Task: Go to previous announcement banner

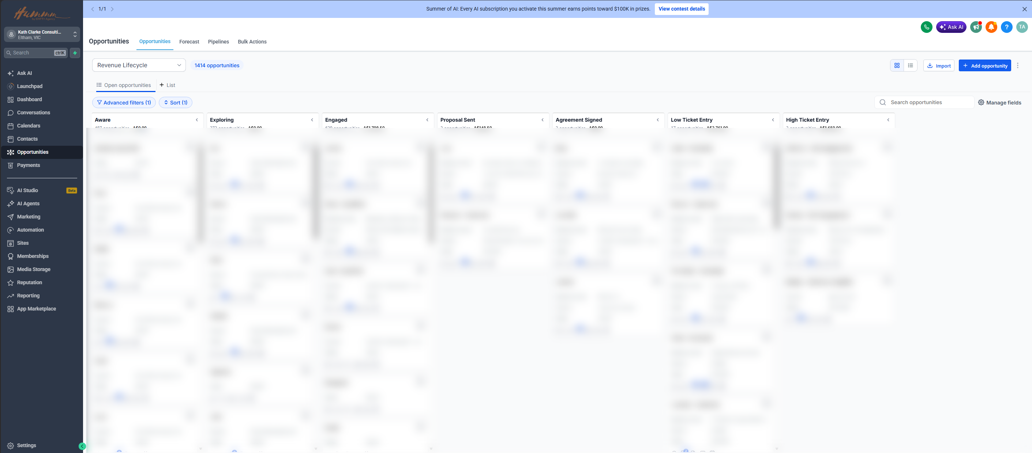Action: [93, 9]
